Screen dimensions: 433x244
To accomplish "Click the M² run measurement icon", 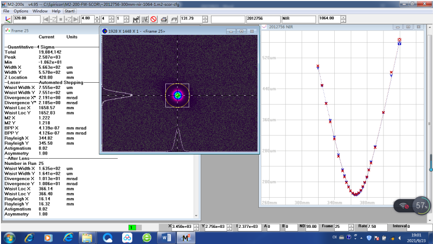I will [x=136, y=19].
